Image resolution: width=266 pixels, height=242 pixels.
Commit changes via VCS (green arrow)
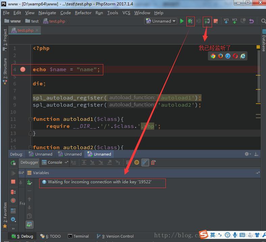pos(235,21)
